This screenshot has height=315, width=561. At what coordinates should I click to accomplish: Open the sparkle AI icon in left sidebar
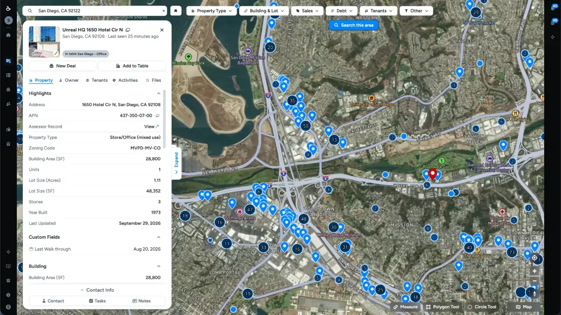8,252
